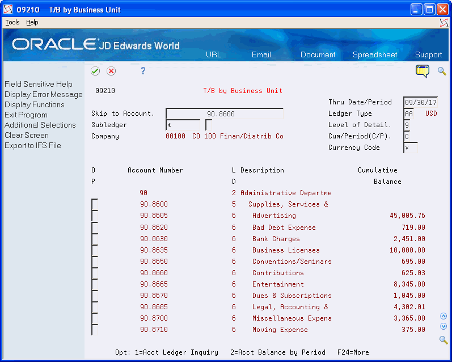
Task: Click the option field for Contributions
Action: point(95,273)
